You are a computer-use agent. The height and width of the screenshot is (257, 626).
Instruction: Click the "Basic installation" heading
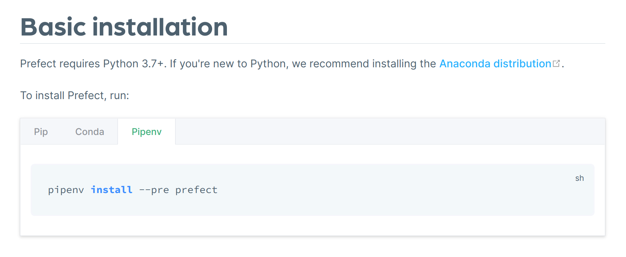coord(124,27)
